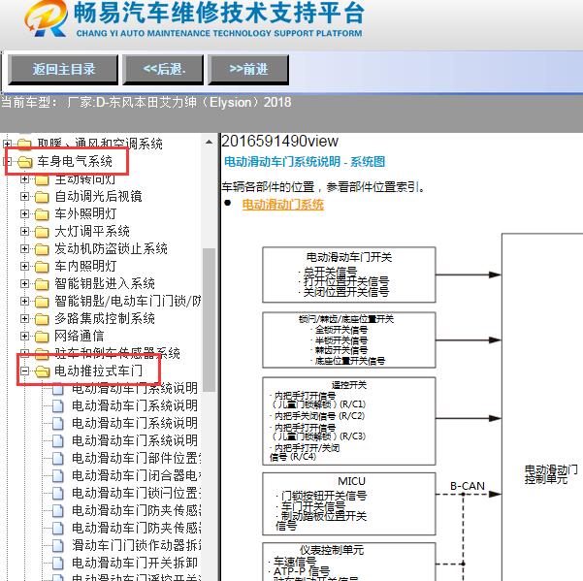Select 电动推拉式车门 tree label

(x=98, y=371)
